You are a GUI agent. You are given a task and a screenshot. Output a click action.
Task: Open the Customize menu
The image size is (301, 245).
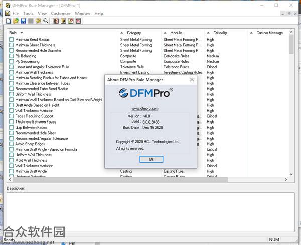[61, 13]
